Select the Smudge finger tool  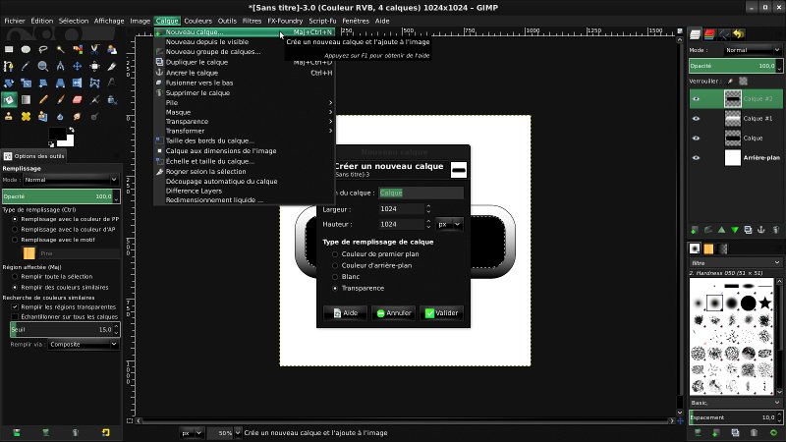point(78,117)
